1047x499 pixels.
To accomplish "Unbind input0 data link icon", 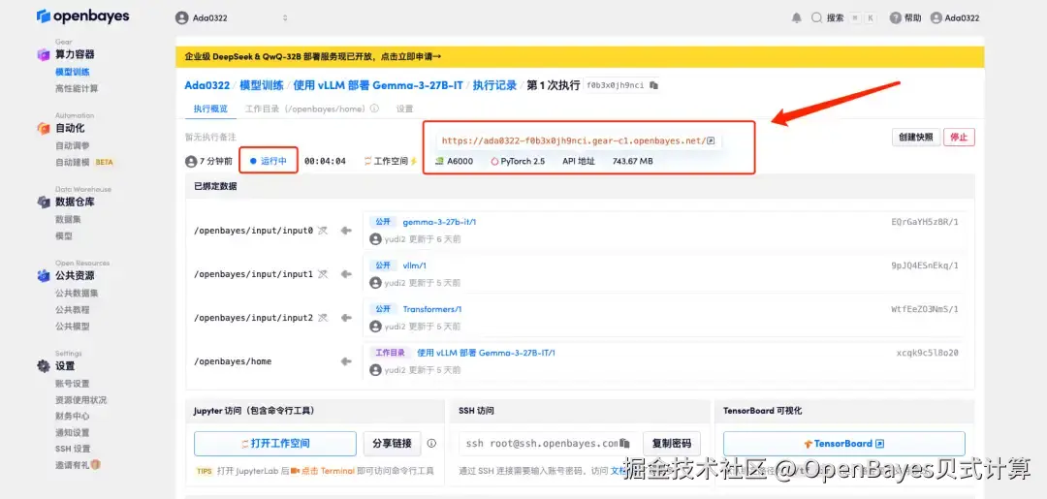I will [323, 231].
